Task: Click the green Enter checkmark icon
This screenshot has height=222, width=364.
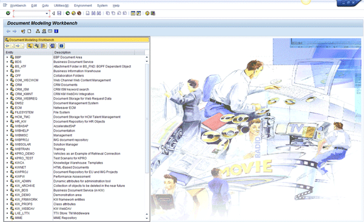Action: pyautogui.click(x=8, y=13)
